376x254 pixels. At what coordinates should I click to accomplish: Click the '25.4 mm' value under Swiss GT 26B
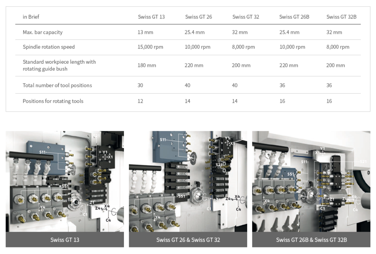(289, 32)
